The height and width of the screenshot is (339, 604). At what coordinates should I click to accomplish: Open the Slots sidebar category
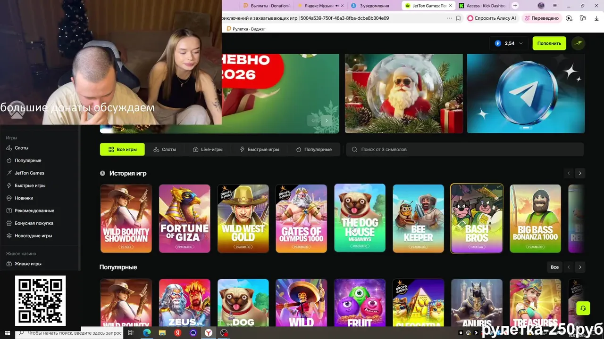pyautogui.click(x=21, y=148)
